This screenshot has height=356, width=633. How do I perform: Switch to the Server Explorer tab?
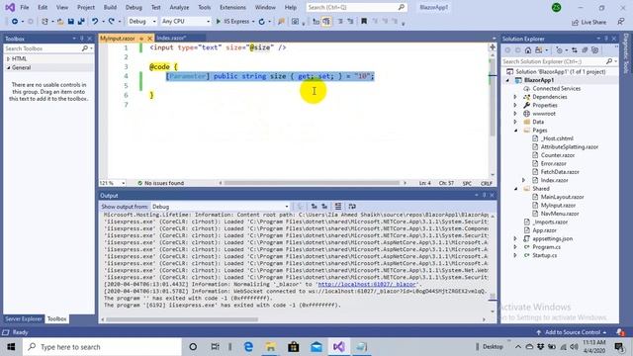click(24, 318)
